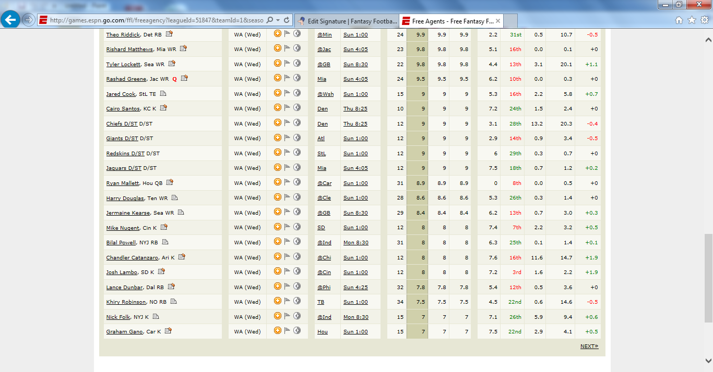
Task: Click the watch flag for Graham Gano
Action: click(x=287, y=331)
